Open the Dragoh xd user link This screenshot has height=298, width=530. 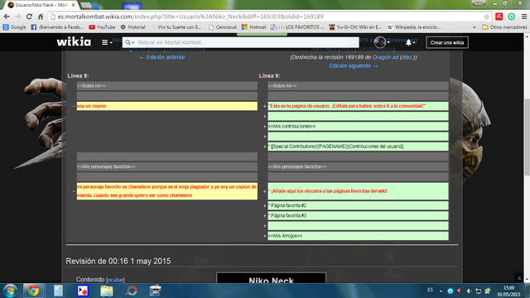coord(385,57)
